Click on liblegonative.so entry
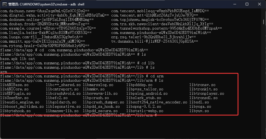Viewport: 266px width, 139px height. pos(63,107)
